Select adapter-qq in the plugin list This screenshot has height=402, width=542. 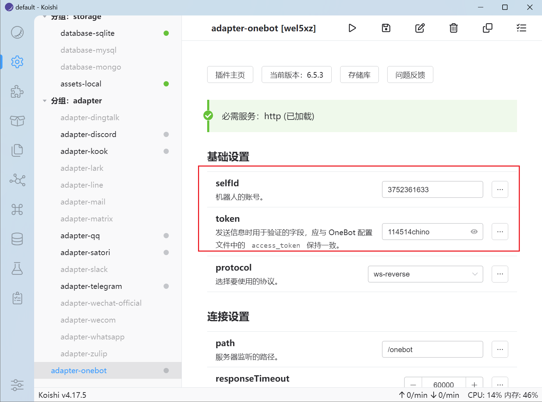108,235
